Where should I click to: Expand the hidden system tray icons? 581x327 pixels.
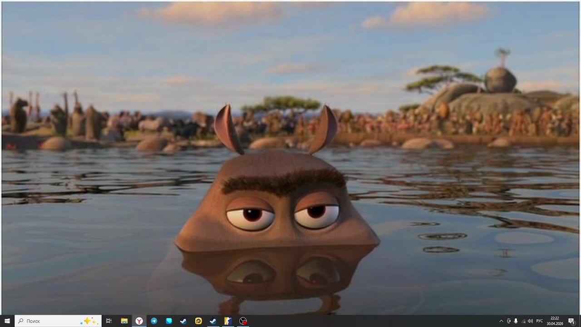tap(501, 321)
